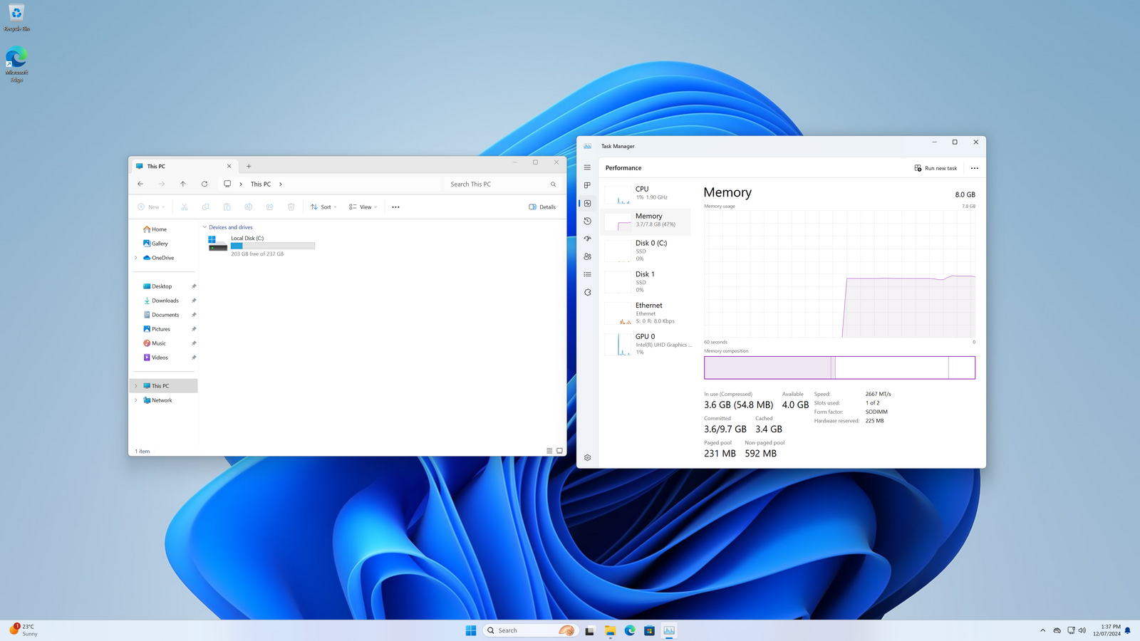Select Ethernet performance entry
1140x641 pixels.
[647, 313]
